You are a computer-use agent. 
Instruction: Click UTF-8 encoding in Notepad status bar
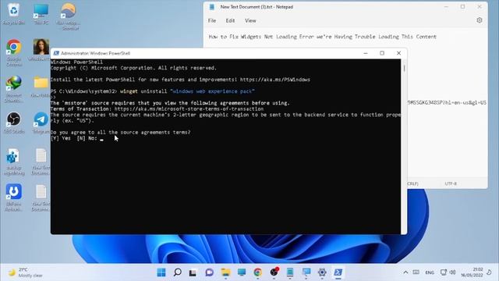[x=451, y=184]
